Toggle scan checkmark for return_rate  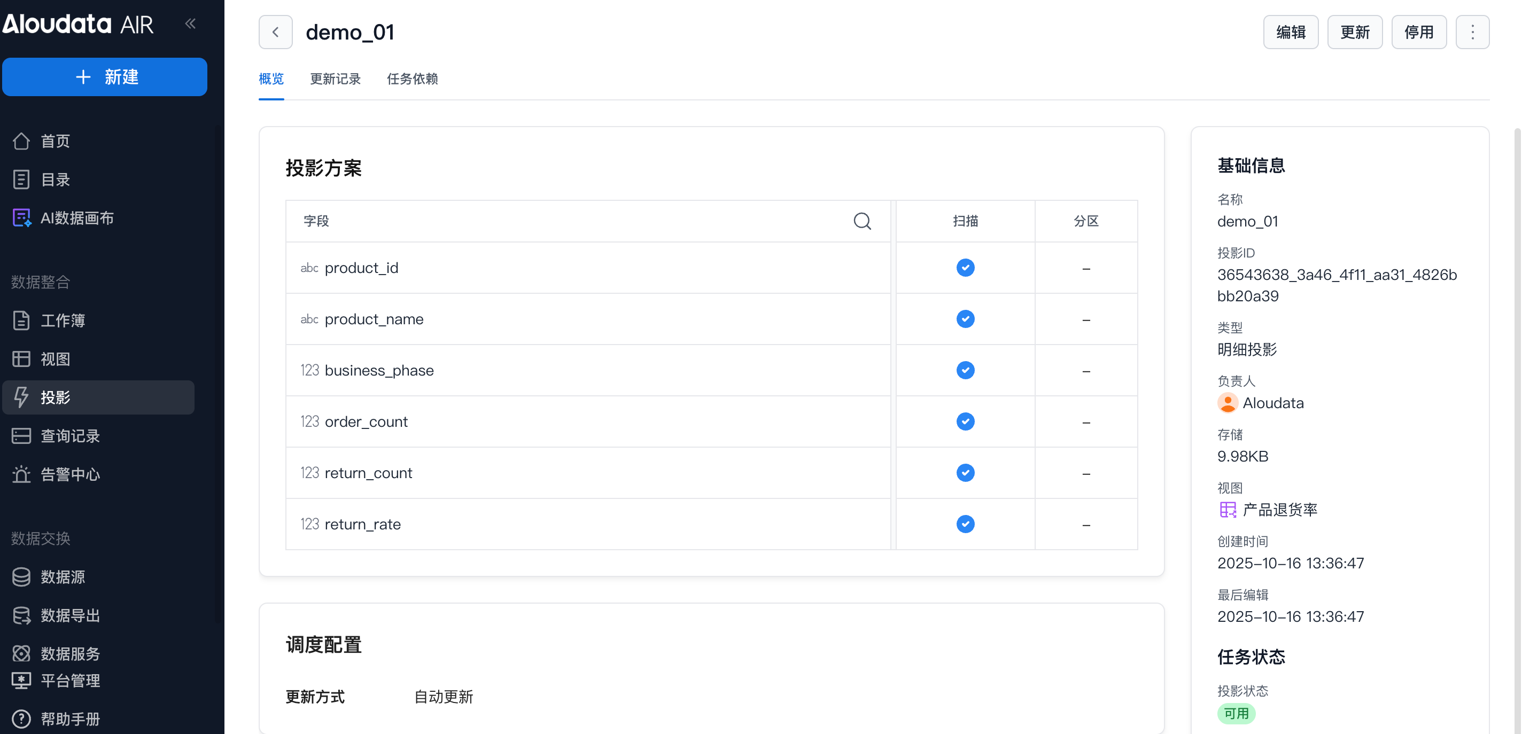click(965, 524)
